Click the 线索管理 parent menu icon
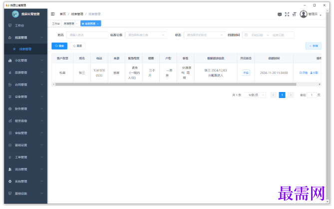 [x=10, y=37]
